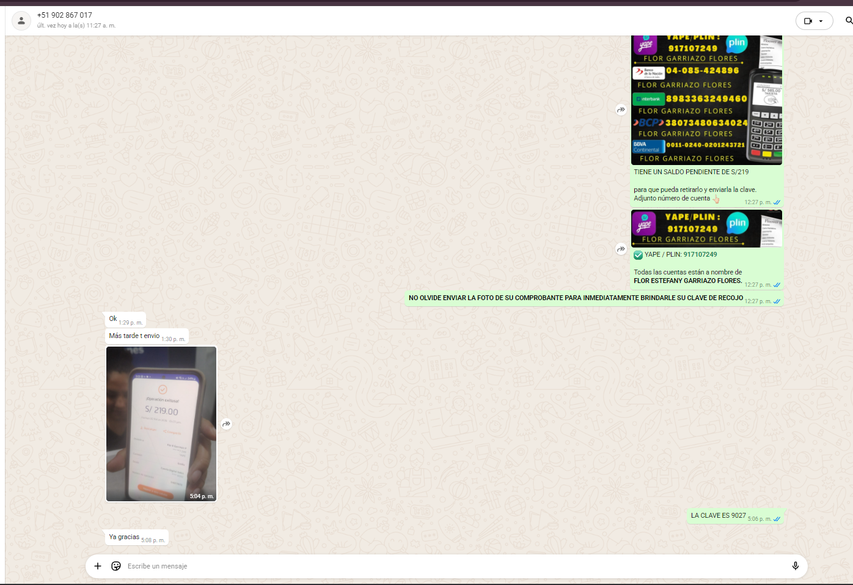Start a video call with camera icon

click(808, 21)
